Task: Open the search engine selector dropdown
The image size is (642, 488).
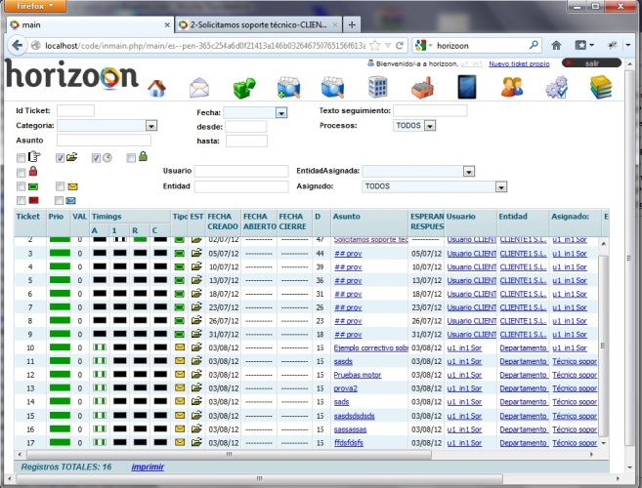Action: [423, 46]
